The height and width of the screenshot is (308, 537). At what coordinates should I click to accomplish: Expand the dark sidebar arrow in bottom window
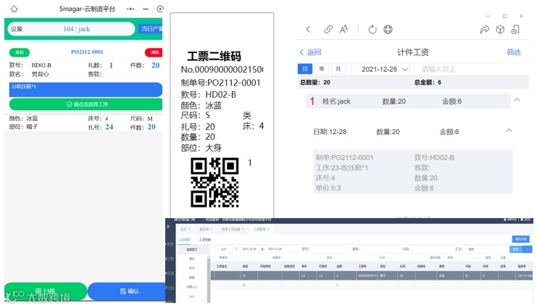tap(168, 226)
